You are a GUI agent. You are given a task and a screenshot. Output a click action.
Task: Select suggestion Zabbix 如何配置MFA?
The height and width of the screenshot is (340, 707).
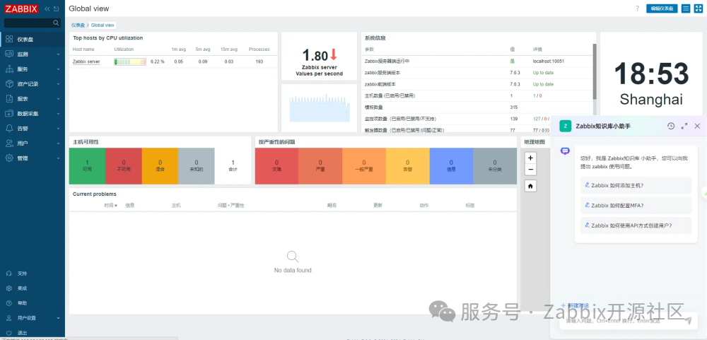pos(636,205)
